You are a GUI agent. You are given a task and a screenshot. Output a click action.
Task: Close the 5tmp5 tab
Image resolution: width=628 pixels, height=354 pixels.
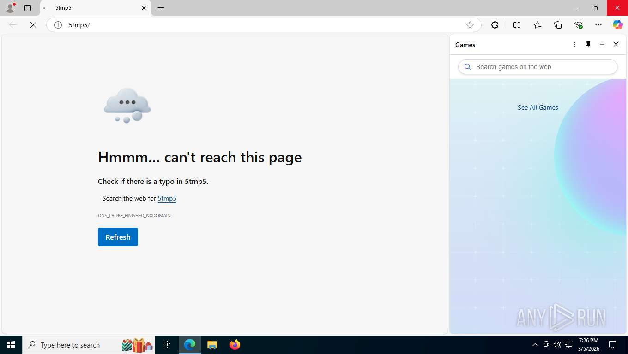point(144,8)
